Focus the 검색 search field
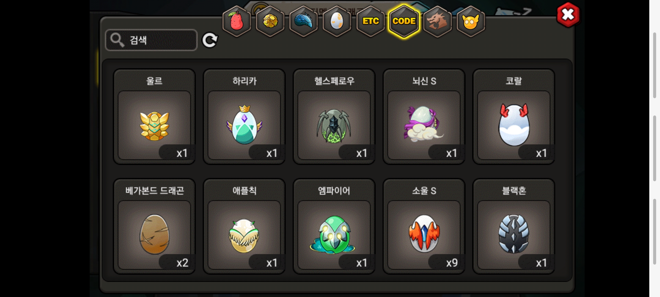 [151, 40]
